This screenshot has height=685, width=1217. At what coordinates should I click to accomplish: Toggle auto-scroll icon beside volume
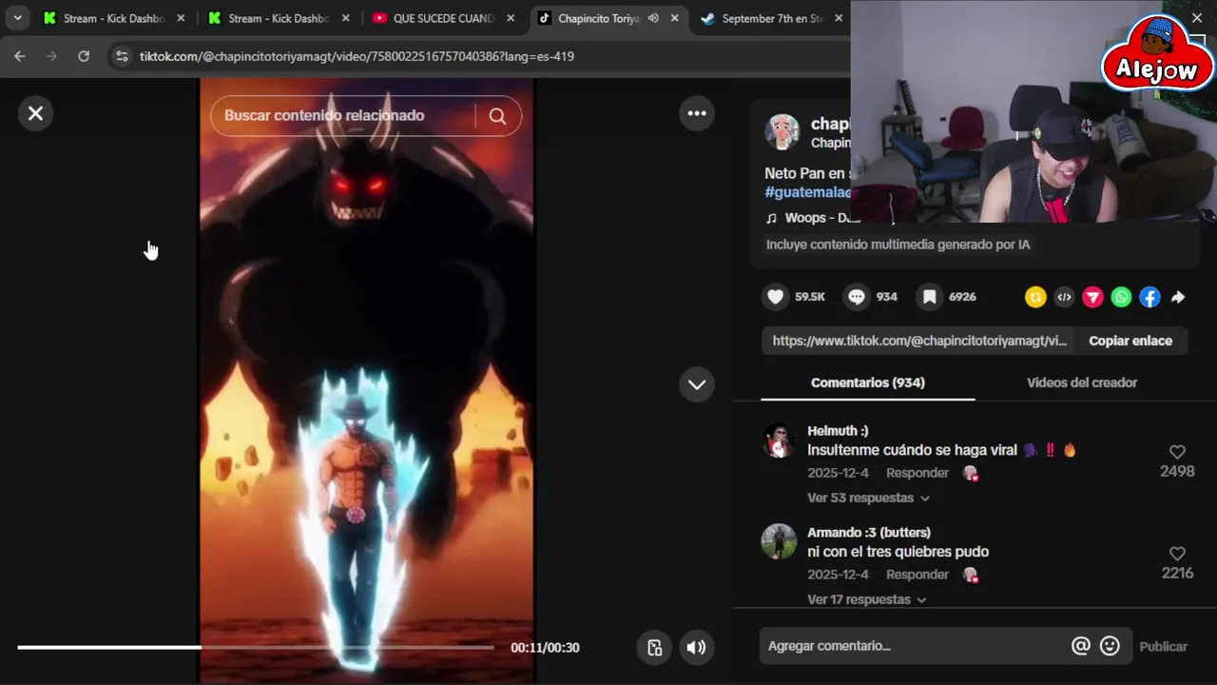pos(654,648)
